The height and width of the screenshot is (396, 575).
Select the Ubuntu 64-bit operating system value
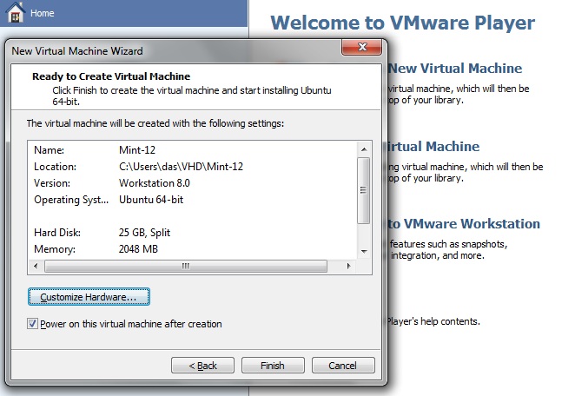pyautogui.click(x=151, y=200)
